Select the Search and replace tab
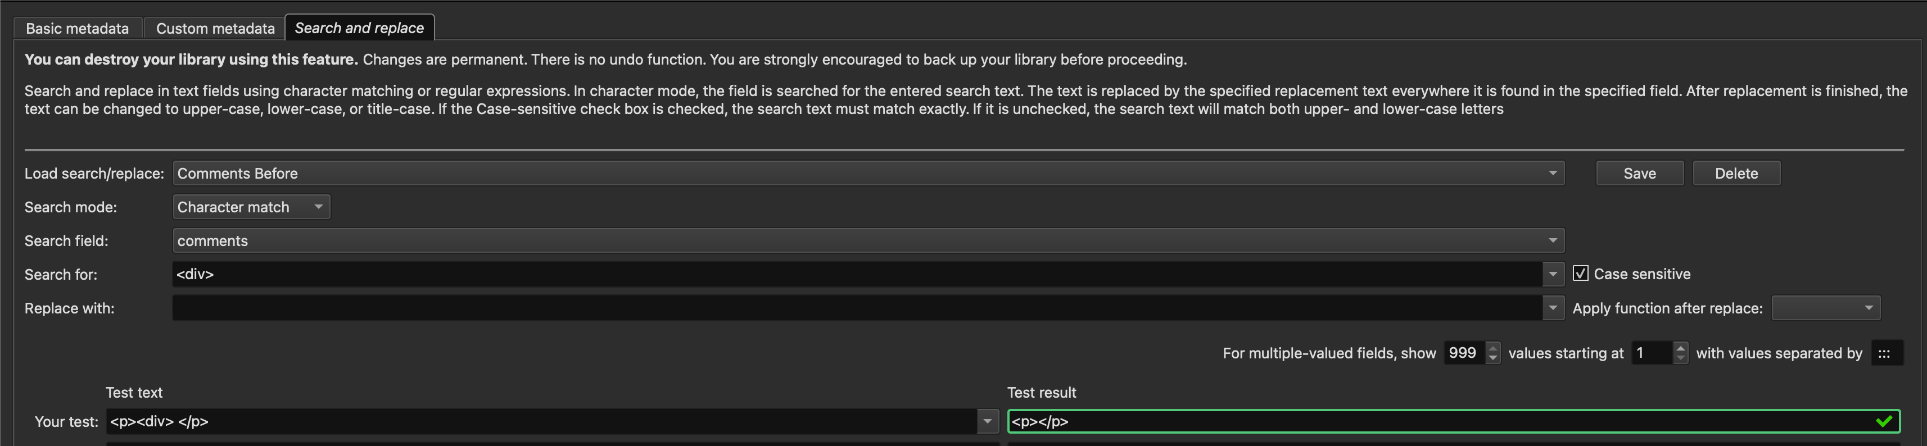 tap(359, 28)
